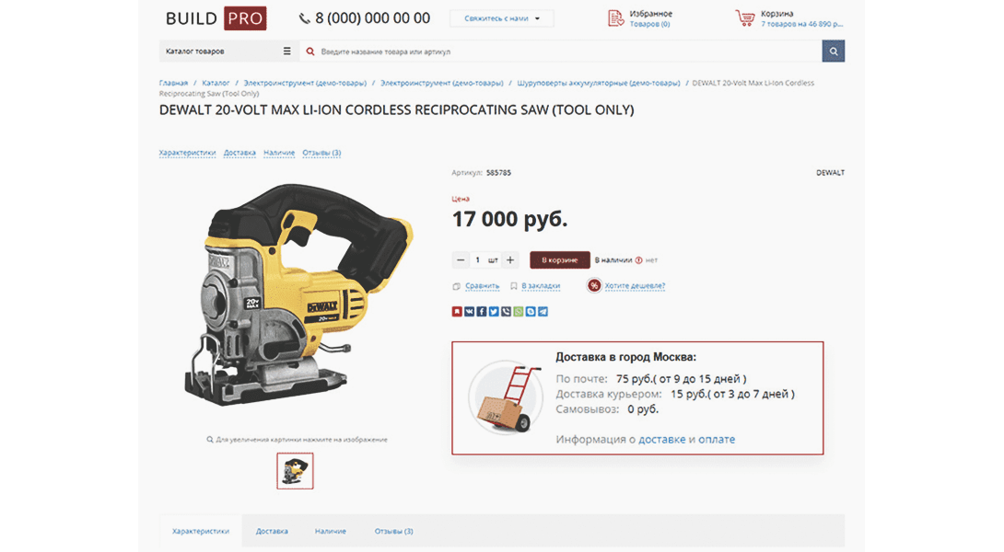Share the product on Facebook
Viewport: 1004px width, 552px height.
(482, 312)
